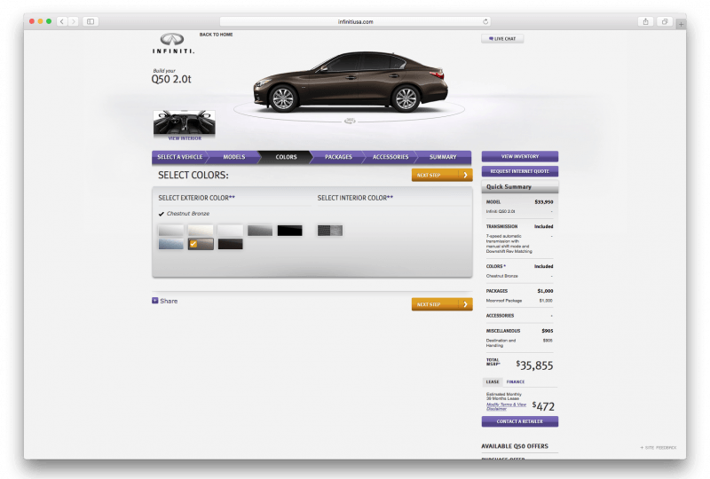
Task: Open the Safari share icon
Action: pyautogui.click(x=646, y=21)
